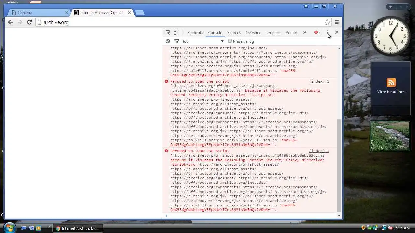Close the DevTools panel
Screen dimensions: 415x233
[x=337, y=32]
